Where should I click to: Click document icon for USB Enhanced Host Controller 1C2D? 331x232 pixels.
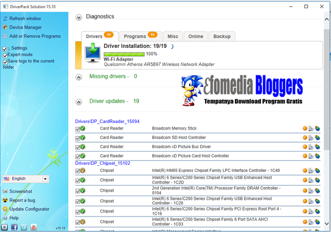[x=311, y=180]
